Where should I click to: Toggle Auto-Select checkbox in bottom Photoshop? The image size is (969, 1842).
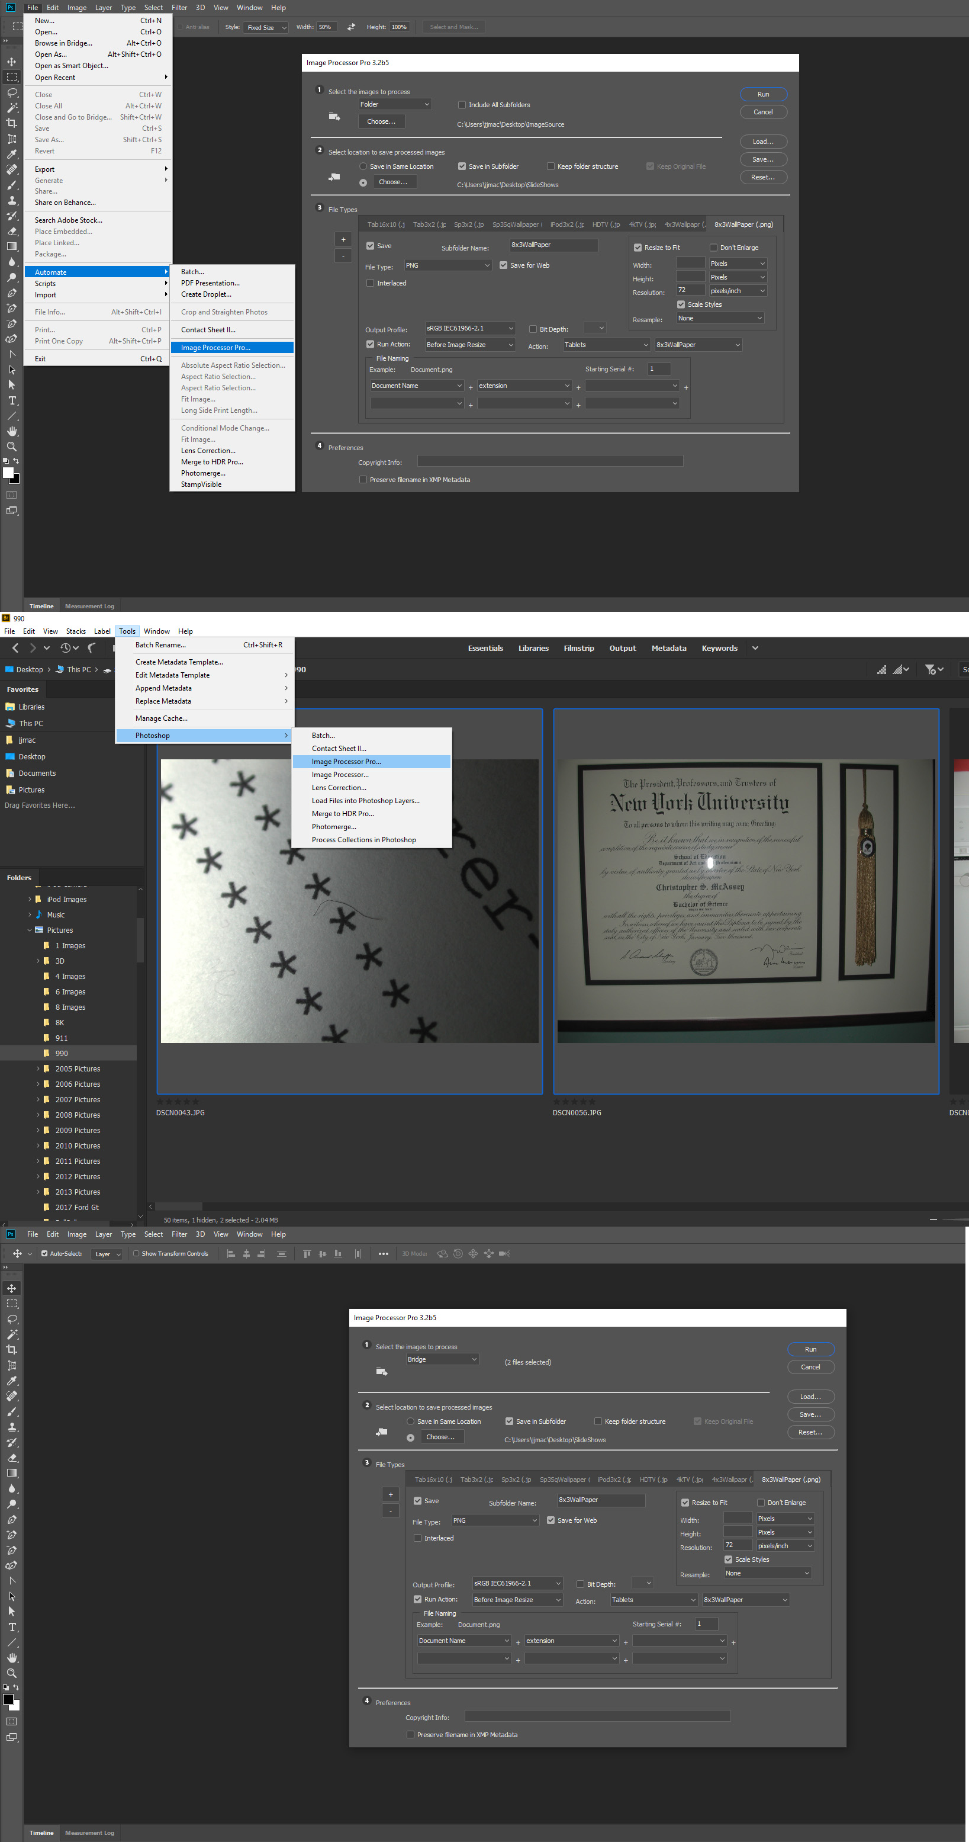click(44, 1253)
